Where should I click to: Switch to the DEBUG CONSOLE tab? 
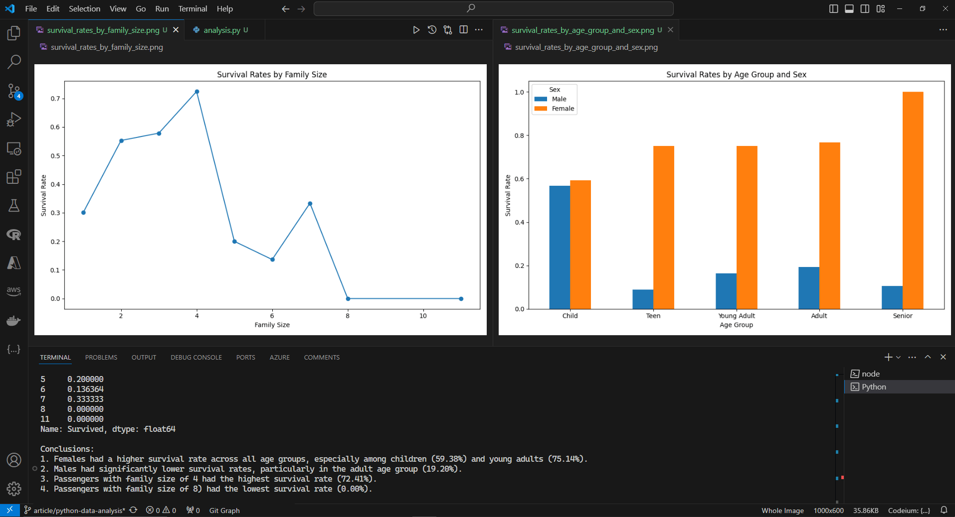click(196, 357)
